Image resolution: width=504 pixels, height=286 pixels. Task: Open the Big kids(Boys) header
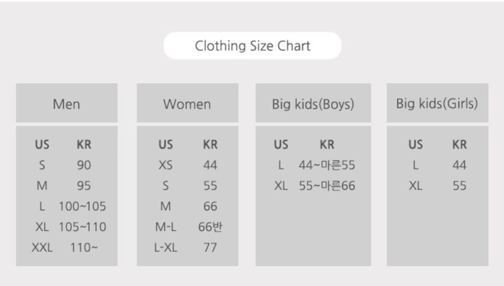pos(313,104)
